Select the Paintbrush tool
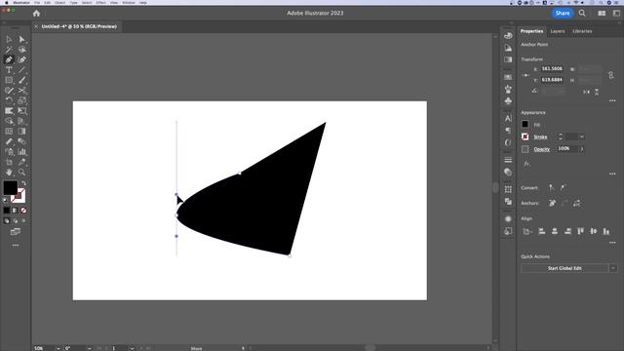 tap(21, 80)
